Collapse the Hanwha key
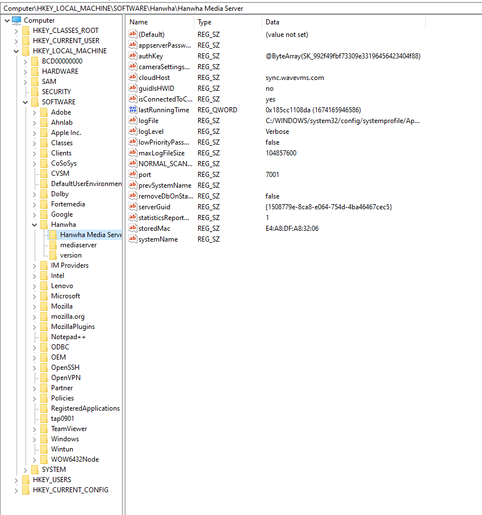The image size is (482, 515). (34, 225)
